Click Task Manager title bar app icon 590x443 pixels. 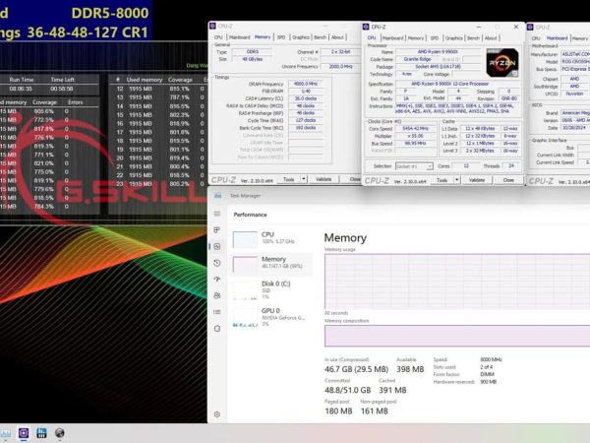[218, 196]
